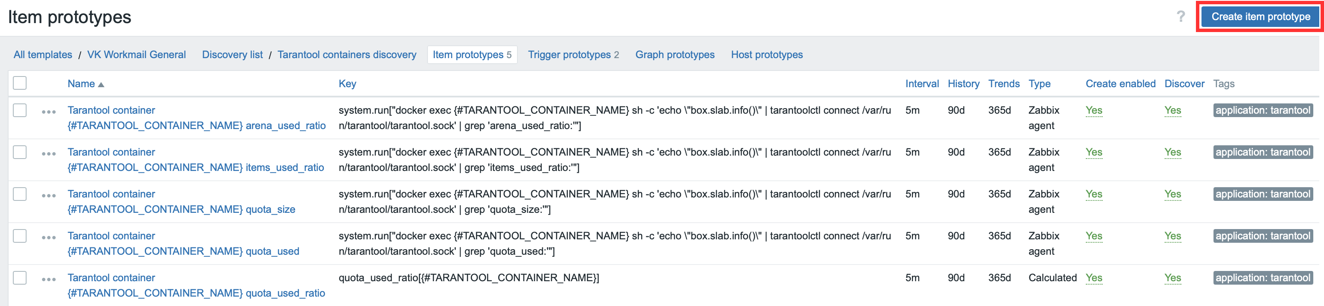Screen dimensions: 1324x306
Task: Open three-dot menu for quota_used item
Action: (49, 238)
